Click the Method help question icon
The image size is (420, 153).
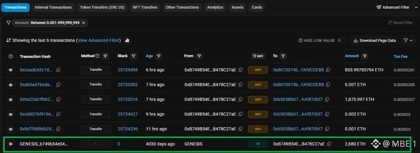(x=98, y=56)
